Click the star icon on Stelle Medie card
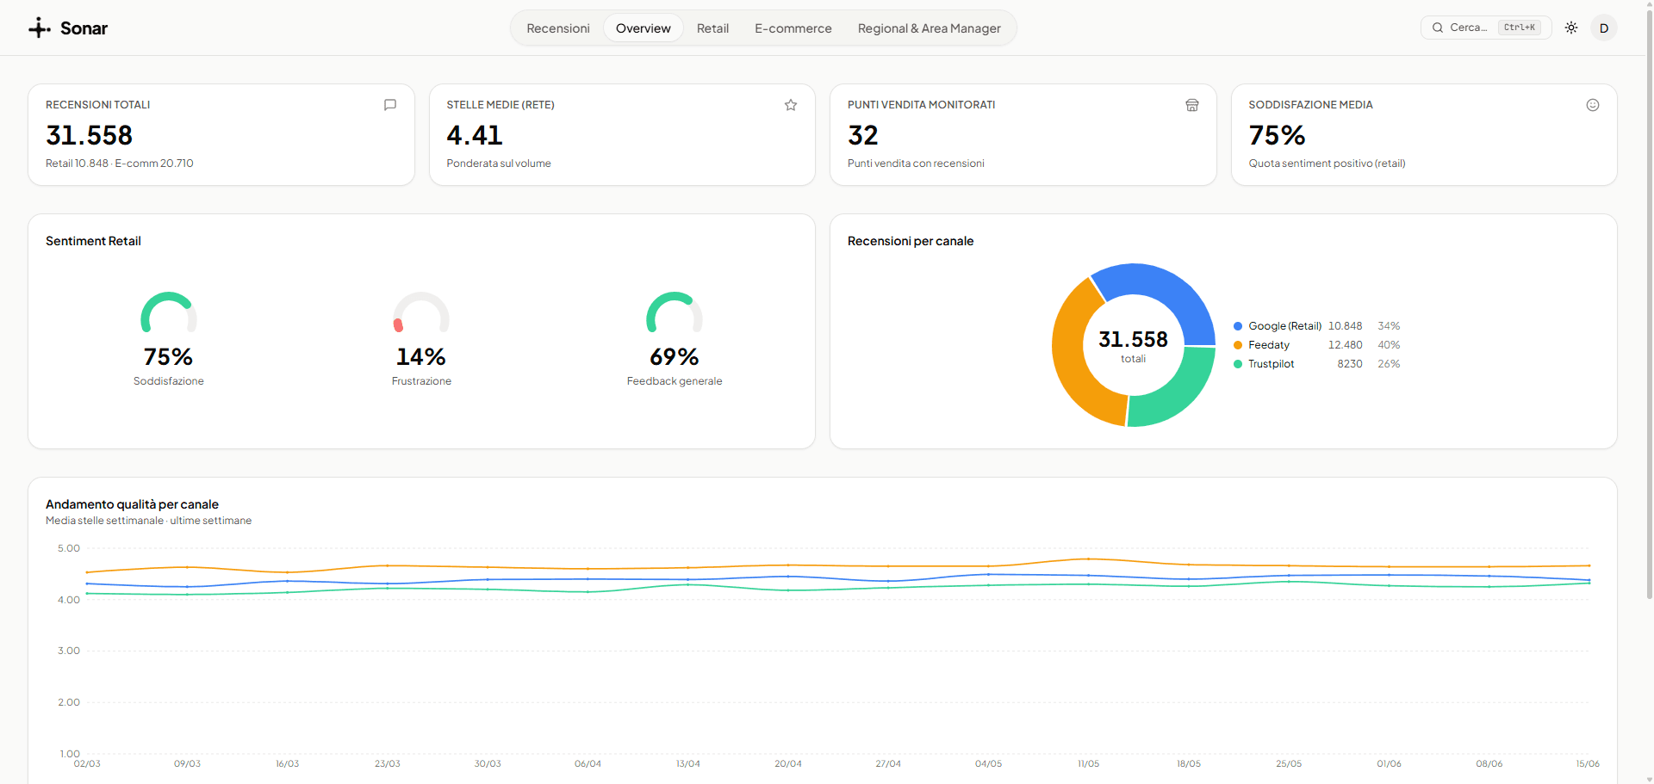The image size is (1654, 784). (x=791, y=105)
